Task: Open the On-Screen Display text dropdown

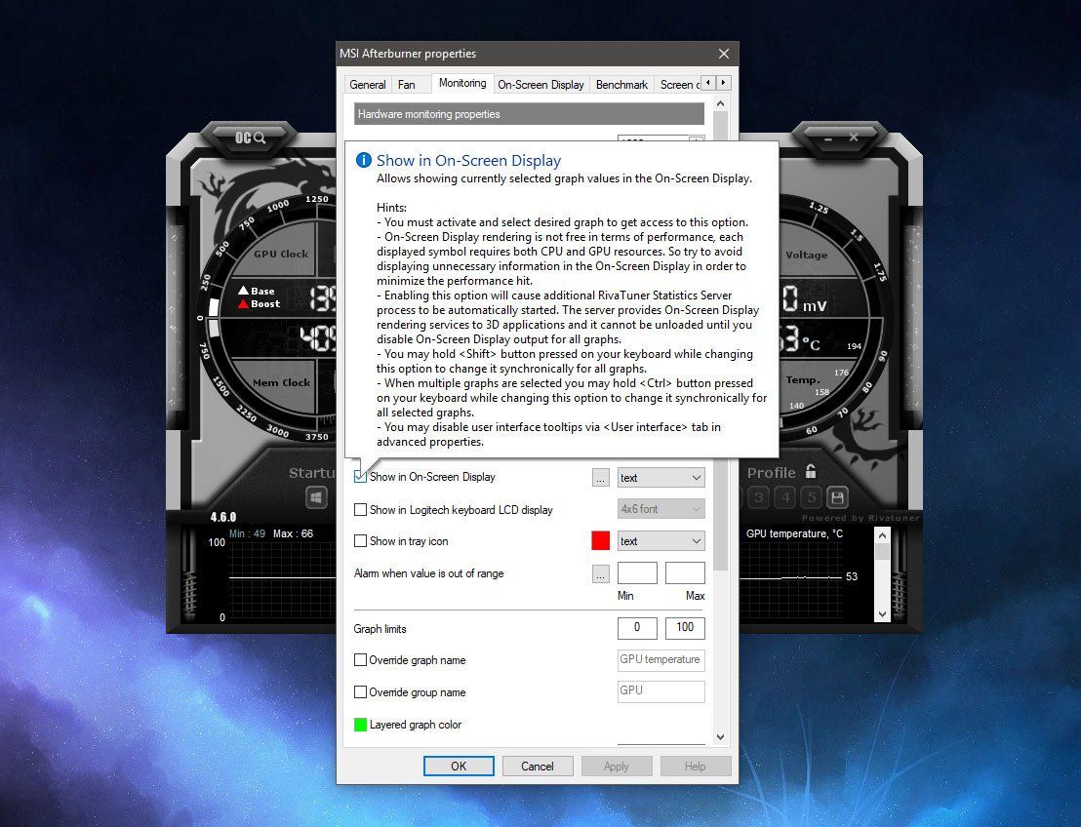Action: click(661, 478)
